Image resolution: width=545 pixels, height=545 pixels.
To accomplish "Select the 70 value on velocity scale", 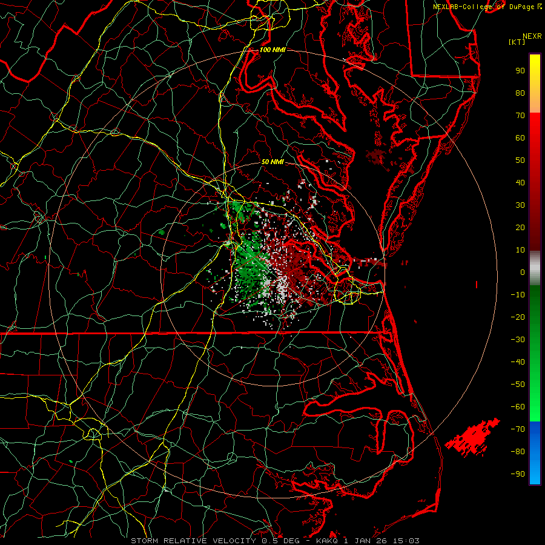I will click(x=520, y=116).
